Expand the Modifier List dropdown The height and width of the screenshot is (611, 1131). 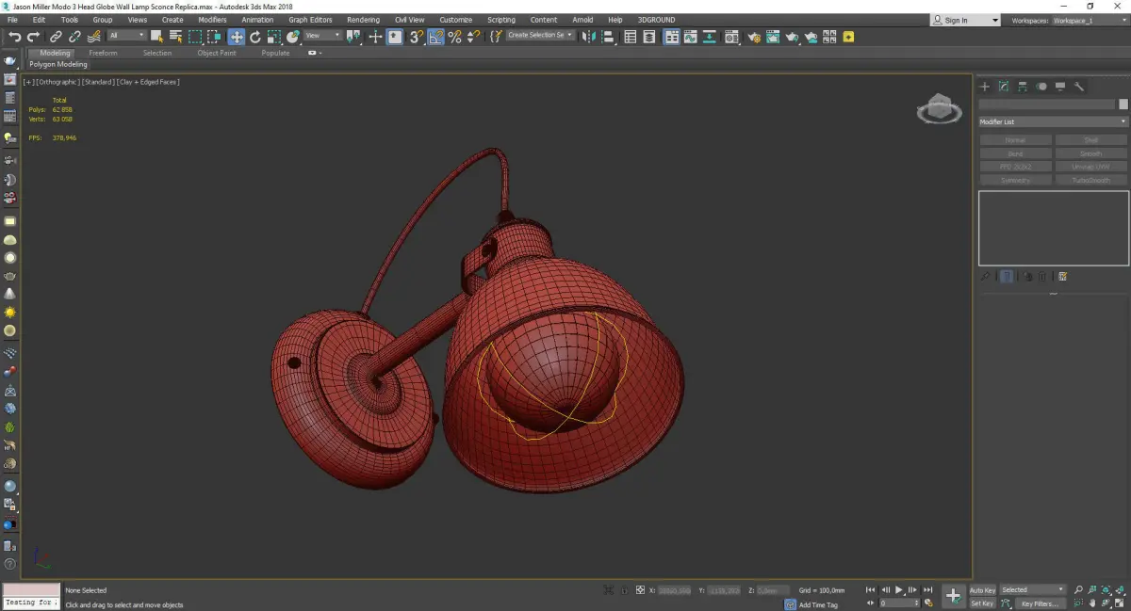1053,122
